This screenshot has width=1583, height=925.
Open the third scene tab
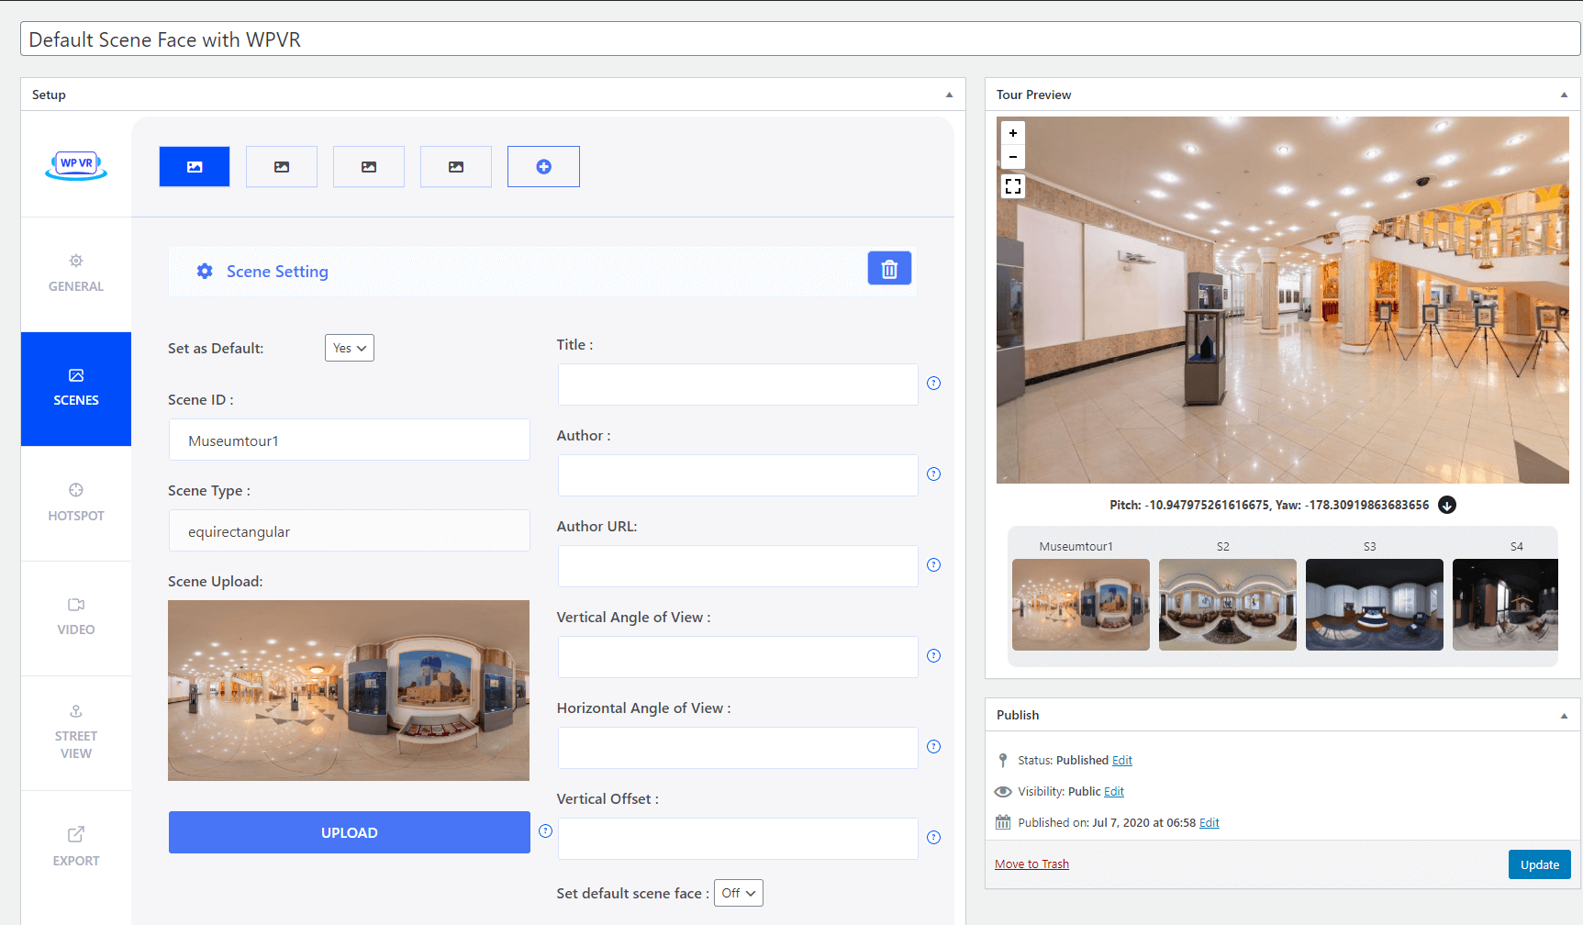[369, 167]
